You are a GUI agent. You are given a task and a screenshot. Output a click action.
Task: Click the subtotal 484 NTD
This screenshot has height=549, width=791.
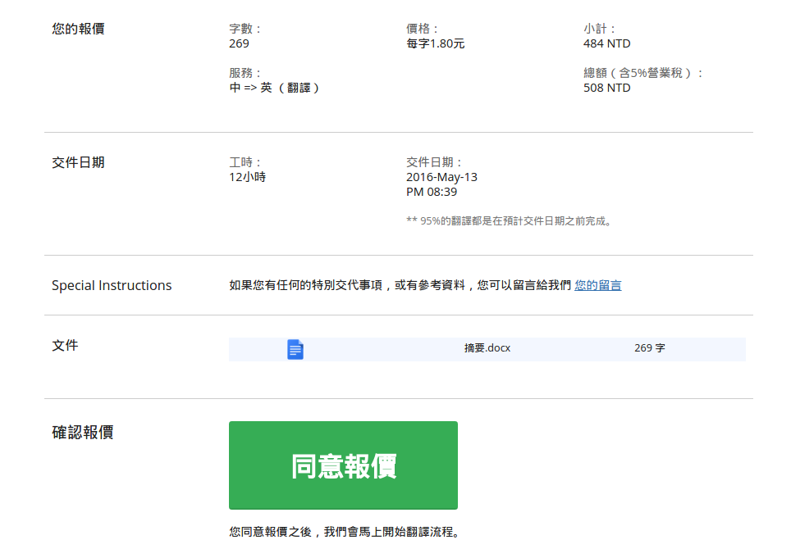click(x=607, y=43)
